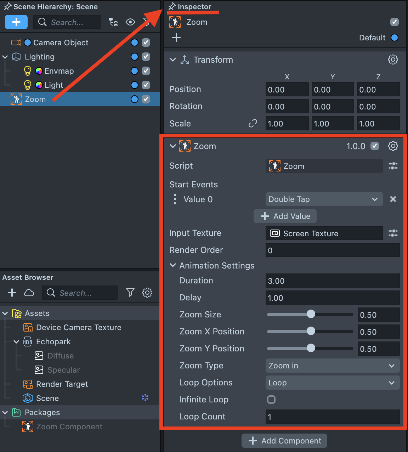408x452 pixels.
Task: Toggle Zoom object checkbox in hierarchy
Action: click(x=146, y=99)
